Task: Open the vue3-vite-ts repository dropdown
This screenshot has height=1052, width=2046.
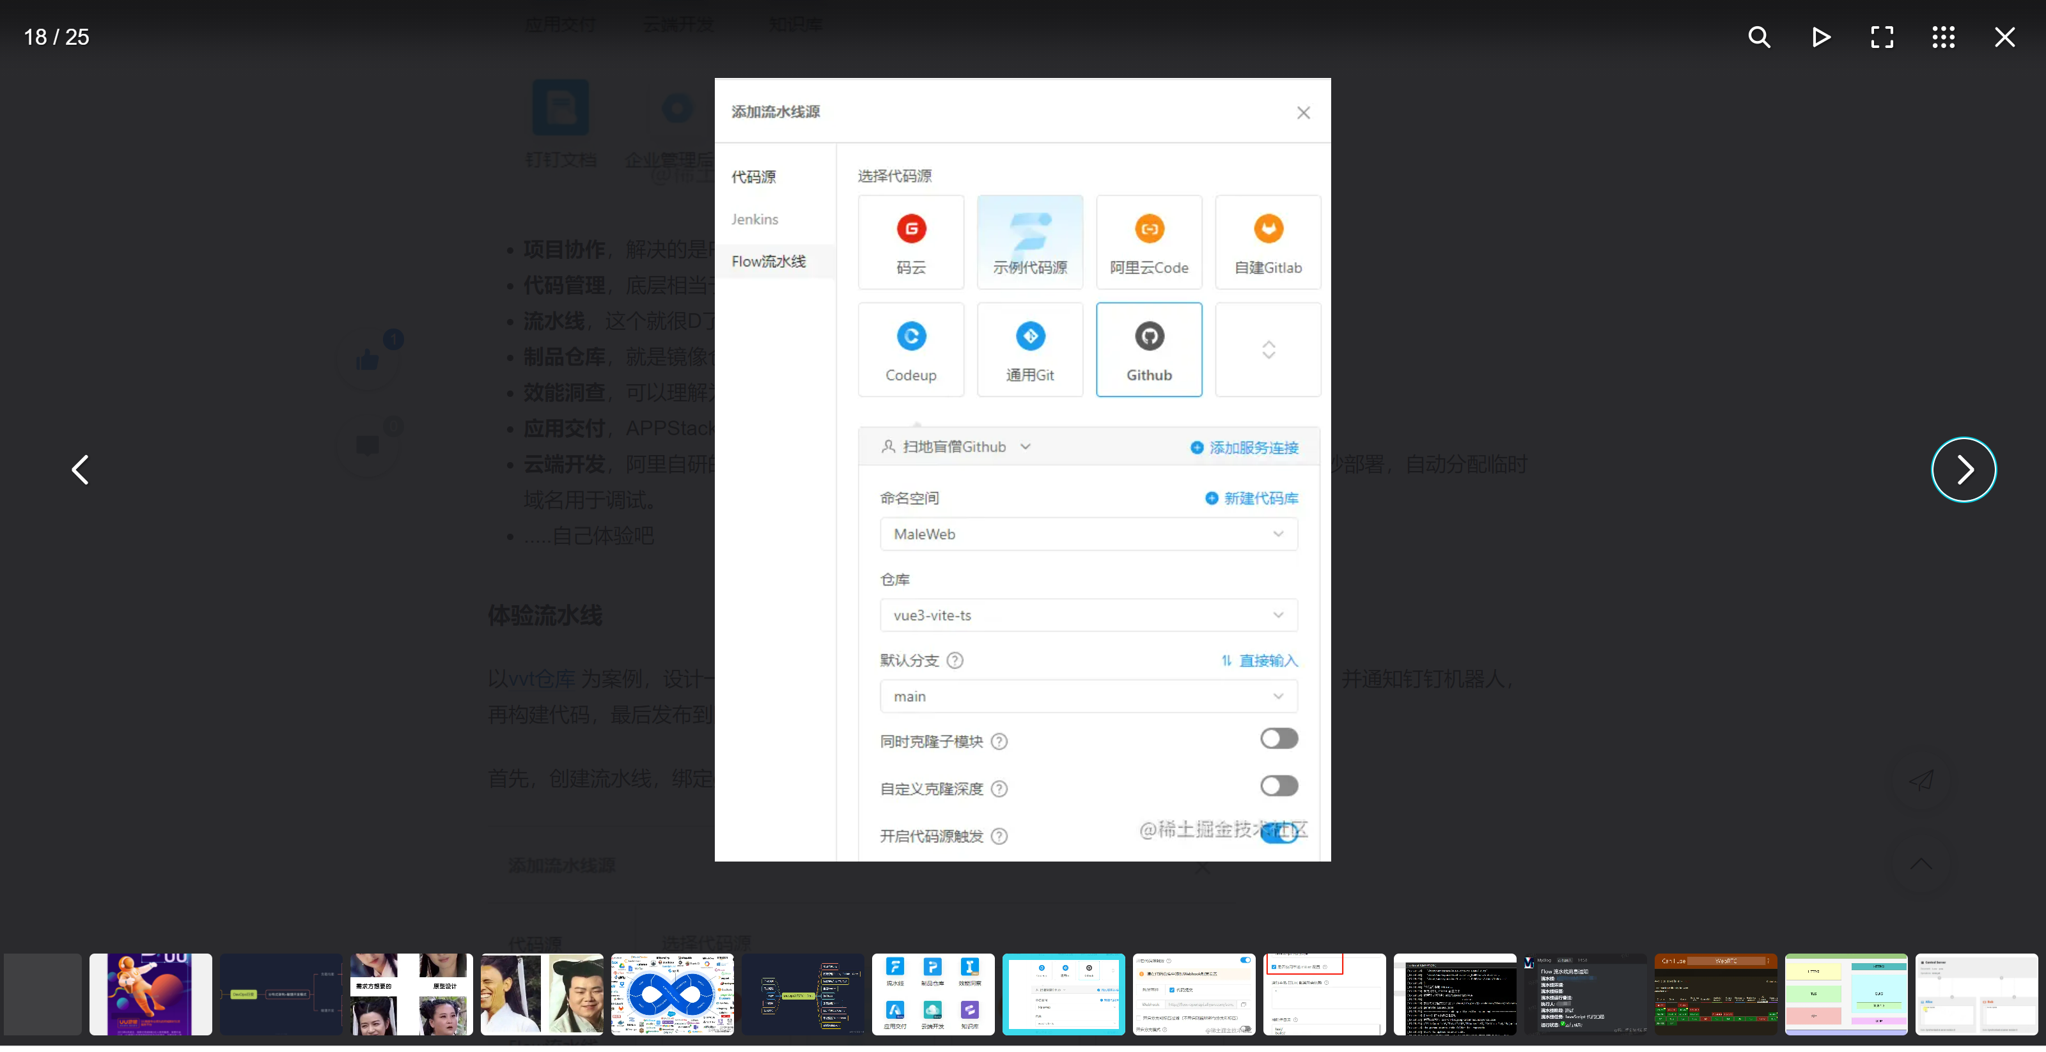Action: pos(1088,615)
